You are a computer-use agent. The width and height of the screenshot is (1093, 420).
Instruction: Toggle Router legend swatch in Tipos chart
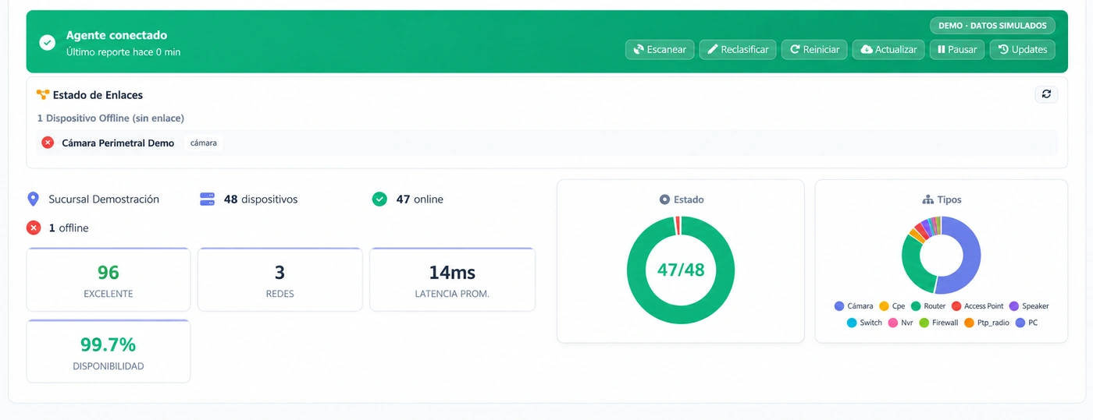point(916,306)
